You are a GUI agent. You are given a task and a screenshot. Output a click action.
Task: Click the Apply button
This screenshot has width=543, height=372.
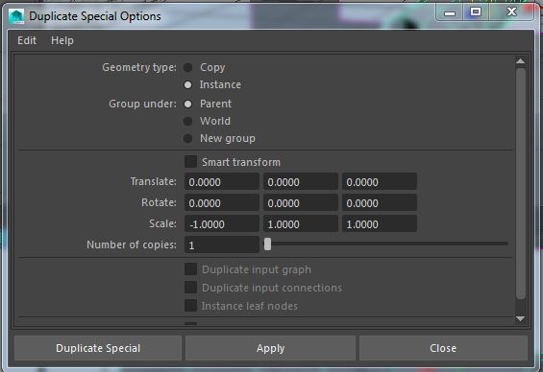click(x=270, y=348)
